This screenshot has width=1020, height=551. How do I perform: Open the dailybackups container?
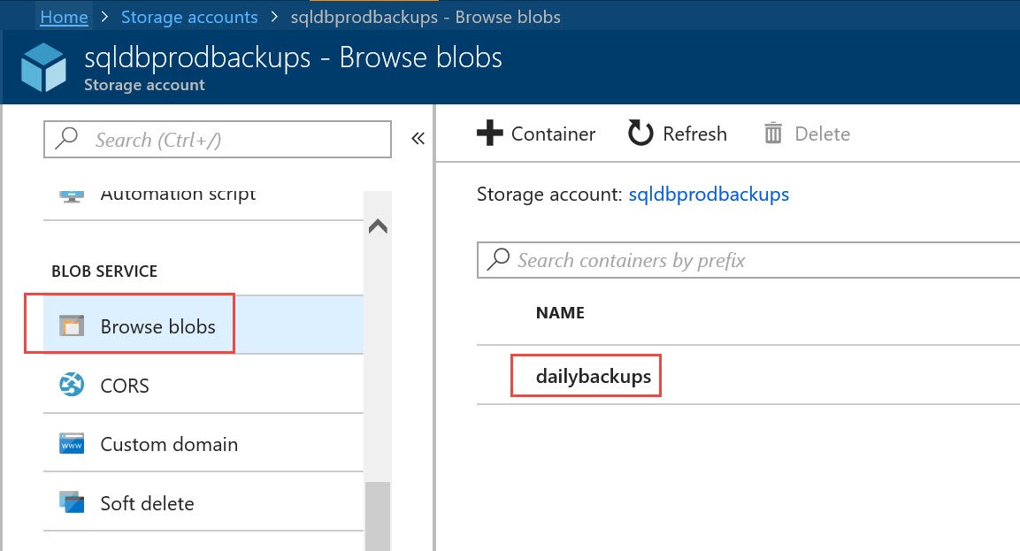tap(594, 376)
